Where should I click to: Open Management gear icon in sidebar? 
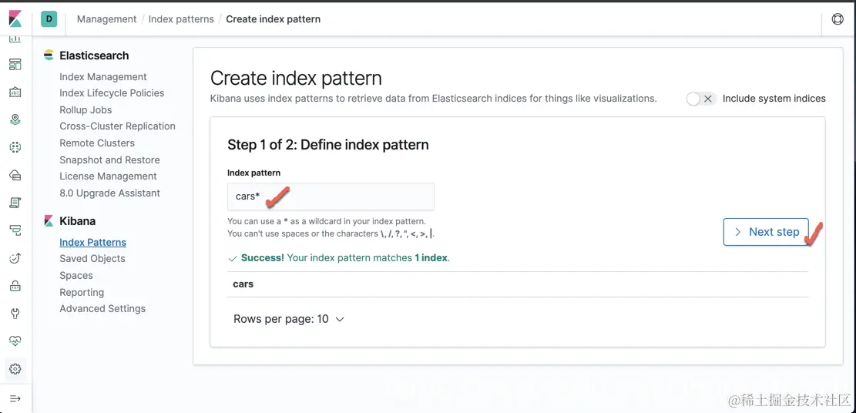point(15,369)
